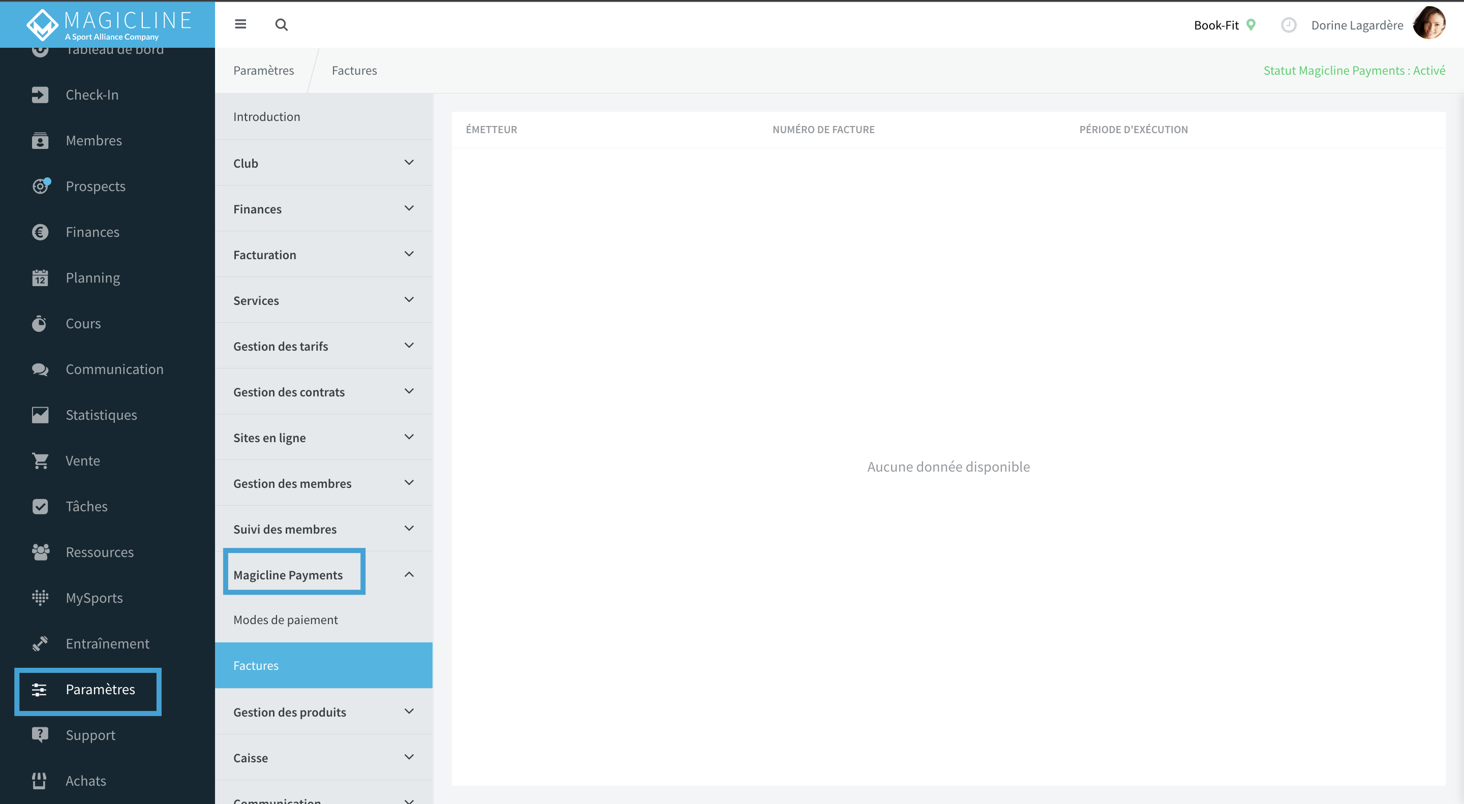Expand the Club settings chevron
Image resolution: width=1464 pixels, height=804 pixels.
click(x=409, y=163)
